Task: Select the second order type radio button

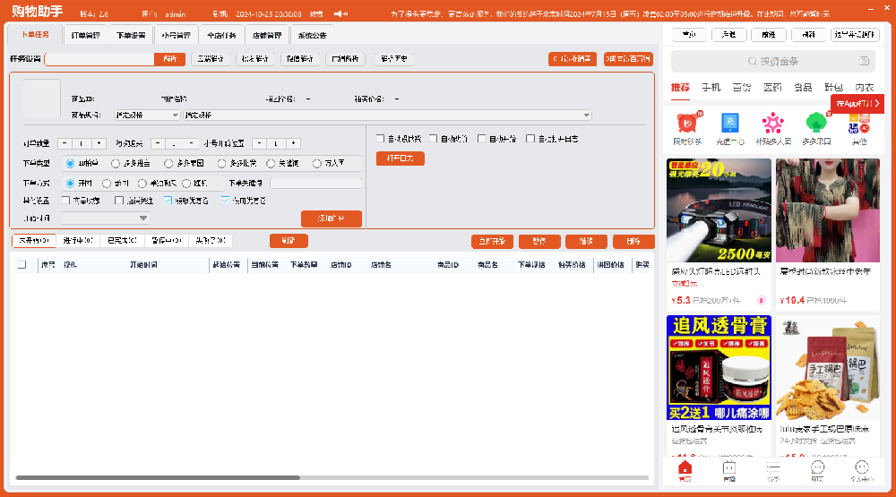Action: pyautogui.click(x=116, y=163)
